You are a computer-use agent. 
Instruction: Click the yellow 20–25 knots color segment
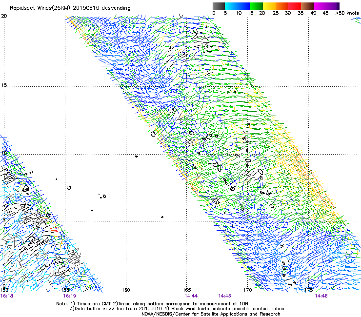(x=269, y=6)
